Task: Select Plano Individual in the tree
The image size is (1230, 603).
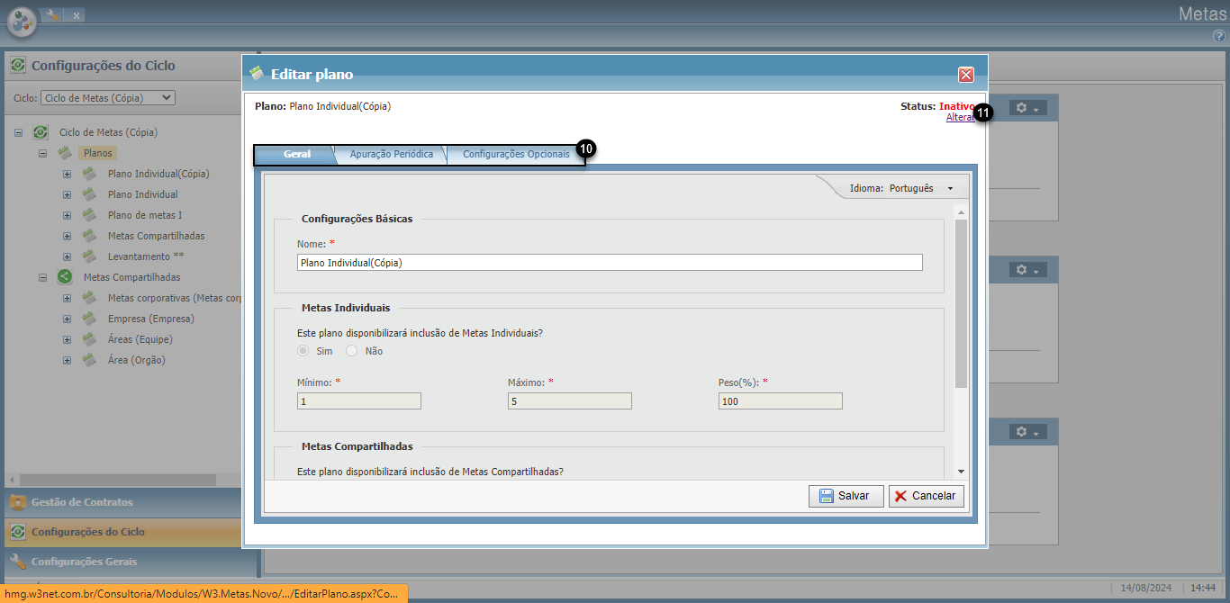Action: click(142, 194)
